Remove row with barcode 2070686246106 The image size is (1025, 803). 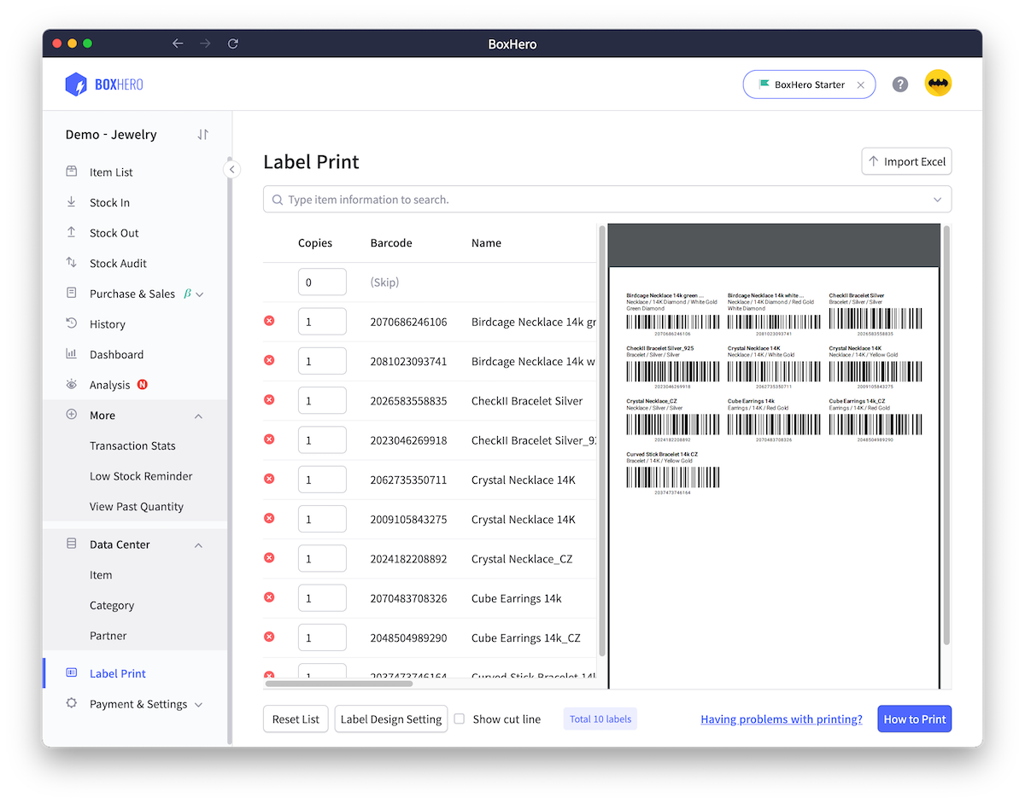(x=269, y=321)
